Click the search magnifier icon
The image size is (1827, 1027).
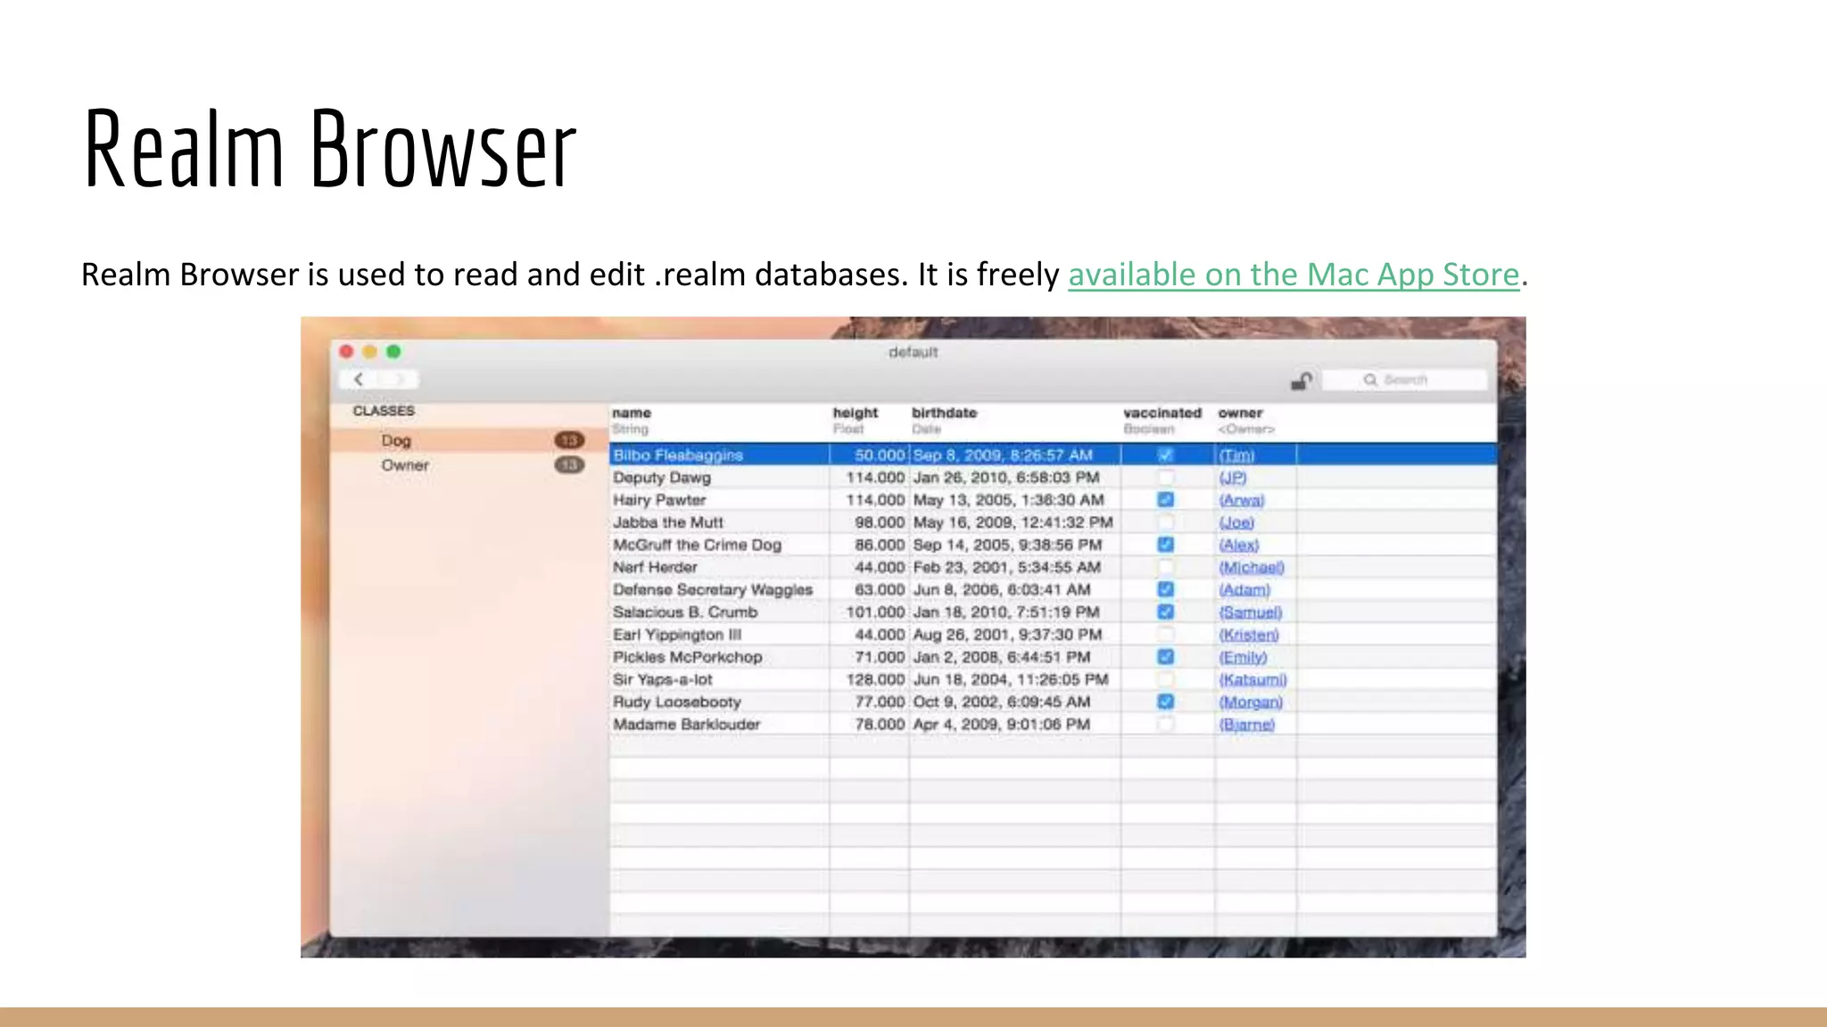[1370, 380]
